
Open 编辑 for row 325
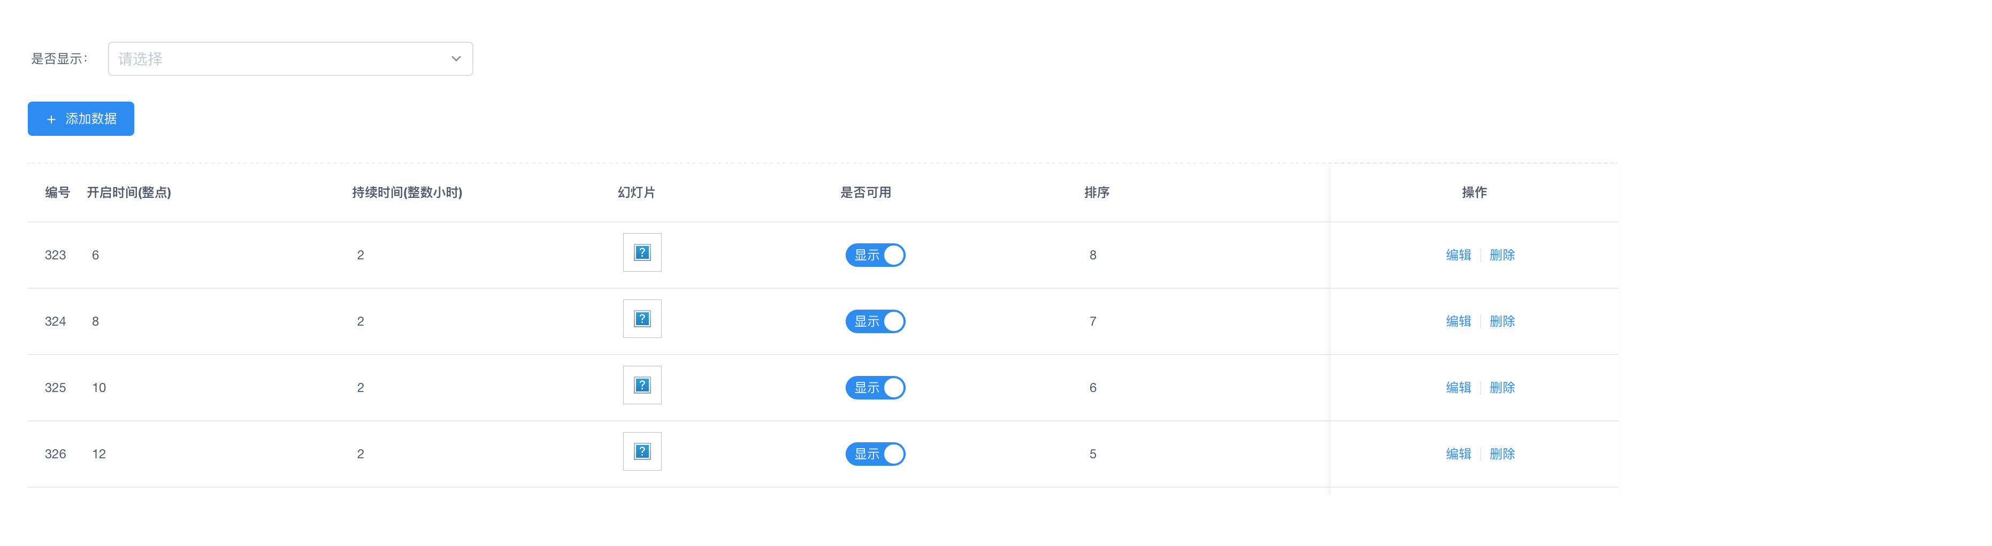[1458, 388]
